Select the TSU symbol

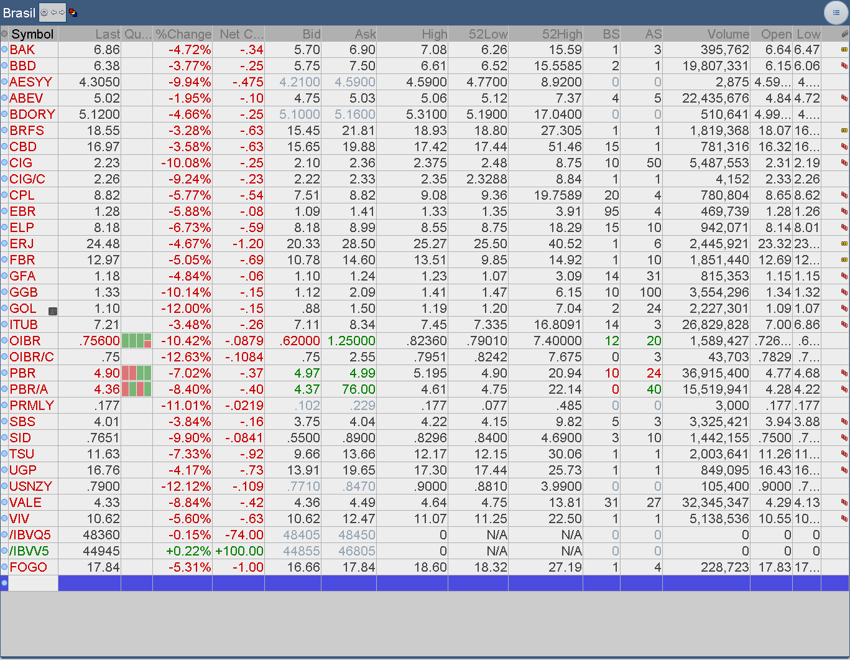[x=22, y=454]
